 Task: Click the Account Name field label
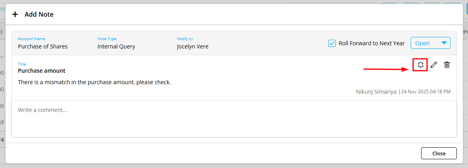pyautogui.click(x=31, y=39)
